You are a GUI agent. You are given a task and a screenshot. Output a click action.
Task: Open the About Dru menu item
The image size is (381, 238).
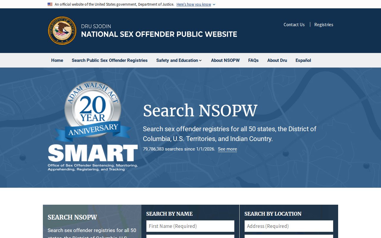pos(277,60)
